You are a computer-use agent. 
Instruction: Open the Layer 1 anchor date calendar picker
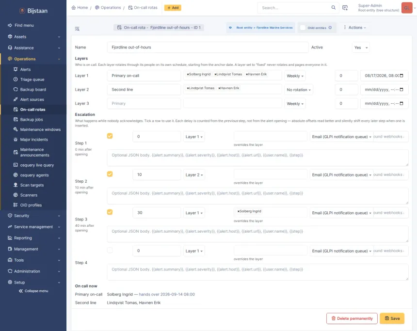pyautogui.click(x=401, y=76)
